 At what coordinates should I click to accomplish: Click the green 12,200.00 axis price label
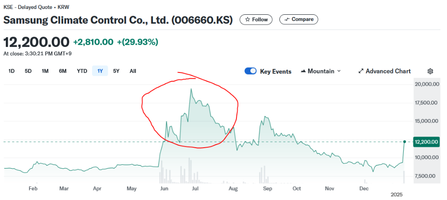pyautogui.click(x=426, y=142)
